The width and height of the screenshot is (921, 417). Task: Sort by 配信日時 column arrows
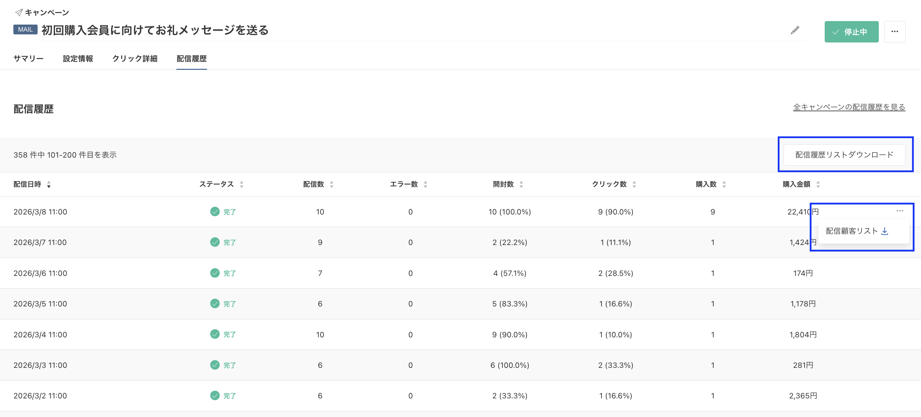[x=49, y=184]
